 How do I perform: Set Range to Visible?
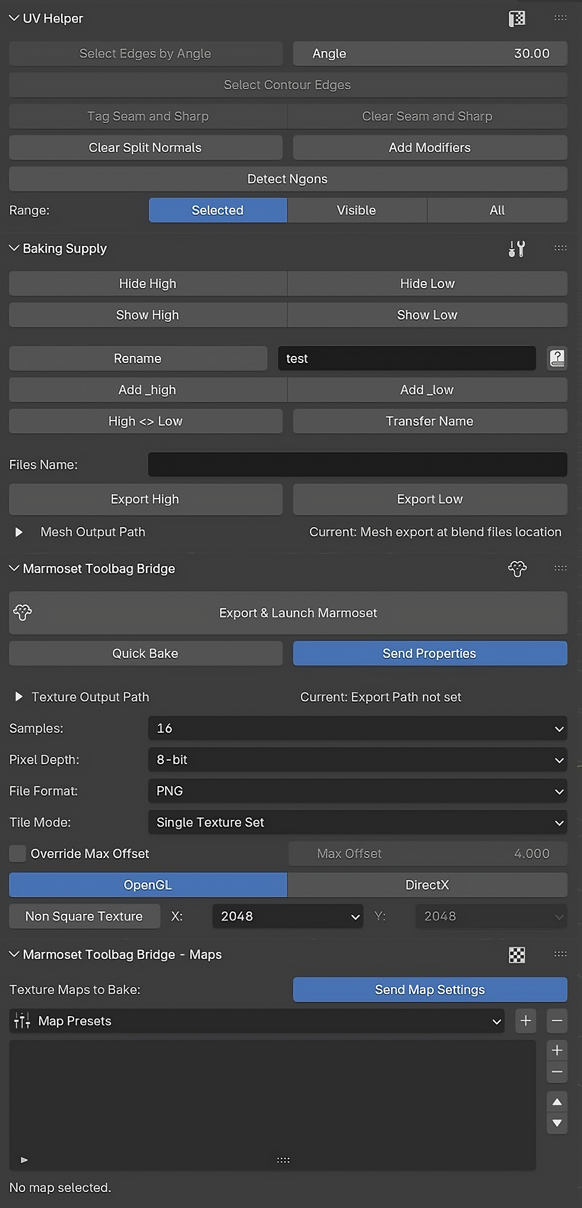(356, 210)
